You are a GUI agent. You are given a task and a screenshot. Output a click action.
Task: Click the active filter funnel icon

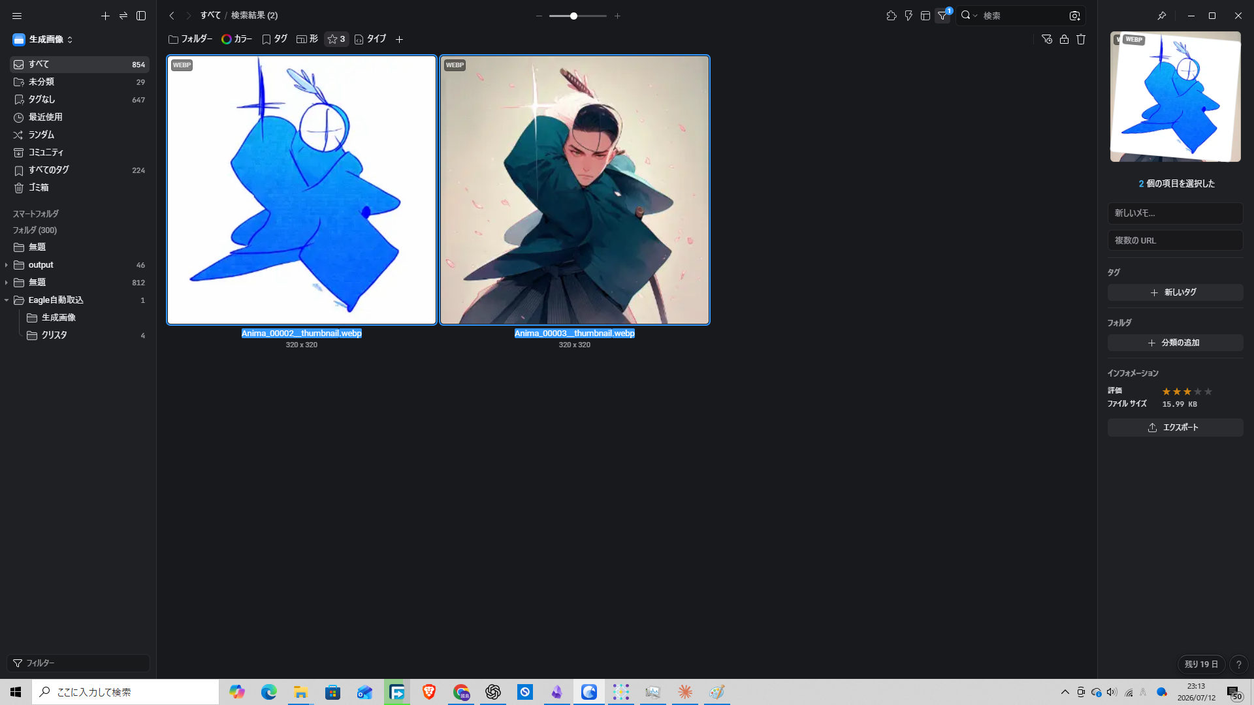(x=942, y=16)
